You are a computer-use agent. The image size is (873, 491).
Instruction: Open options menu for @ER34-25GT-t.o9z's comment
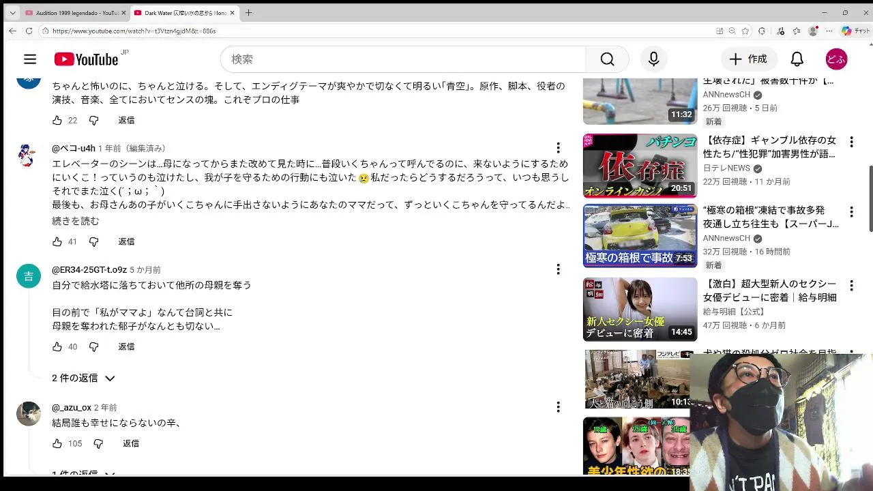pyautogui.click(x=558, y=269)
